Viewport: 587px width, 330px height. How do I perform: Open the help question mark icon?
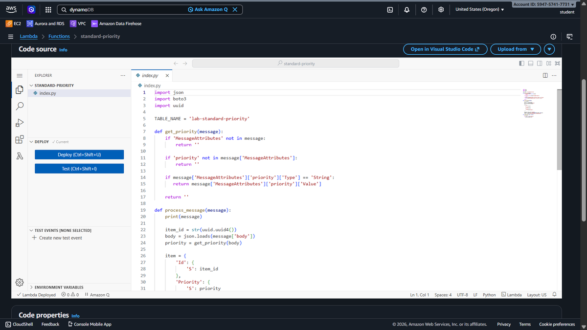click(424, 10)
